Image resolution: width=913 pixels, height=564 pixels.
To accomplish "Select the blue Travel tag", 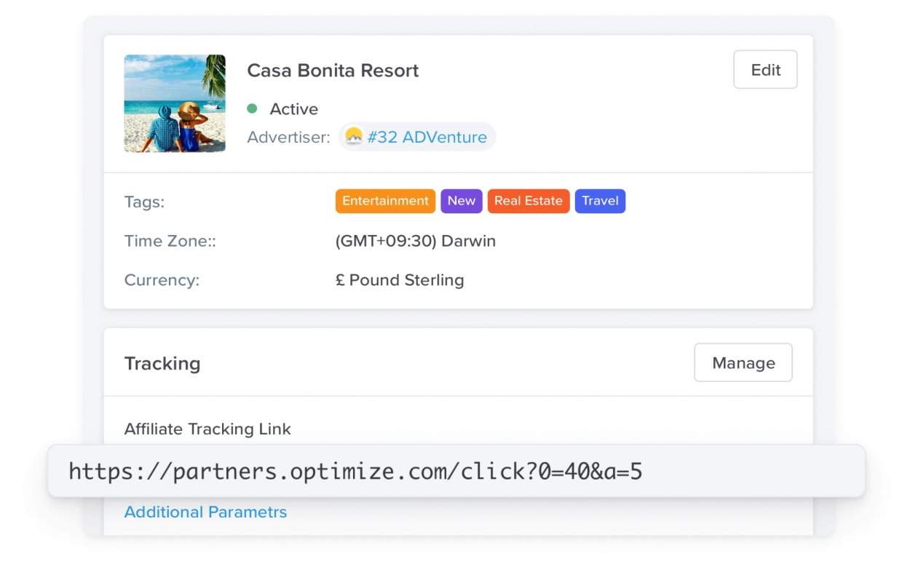I will pos(600,201).
